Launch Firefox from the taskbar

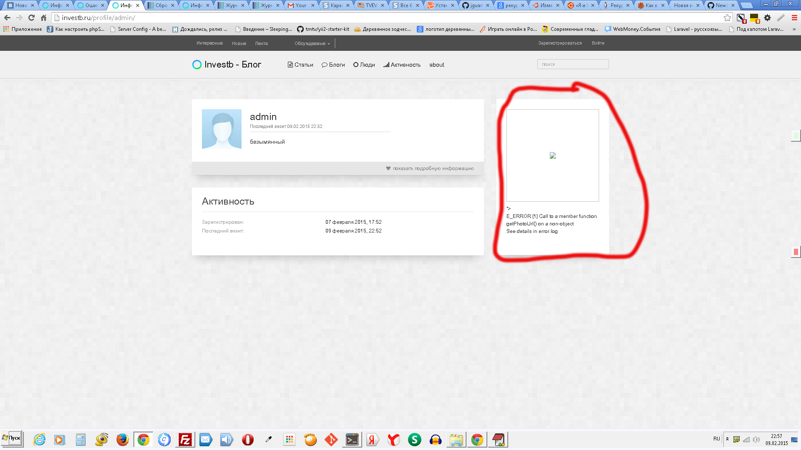point(122,440)
